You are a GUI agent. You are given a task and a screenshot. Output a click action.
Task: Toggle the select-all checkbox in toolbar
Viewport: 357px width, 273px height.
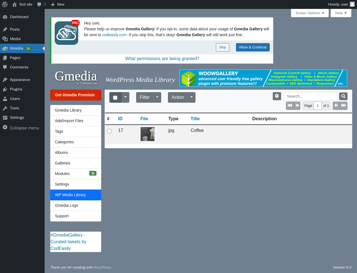tap(115, 98)
